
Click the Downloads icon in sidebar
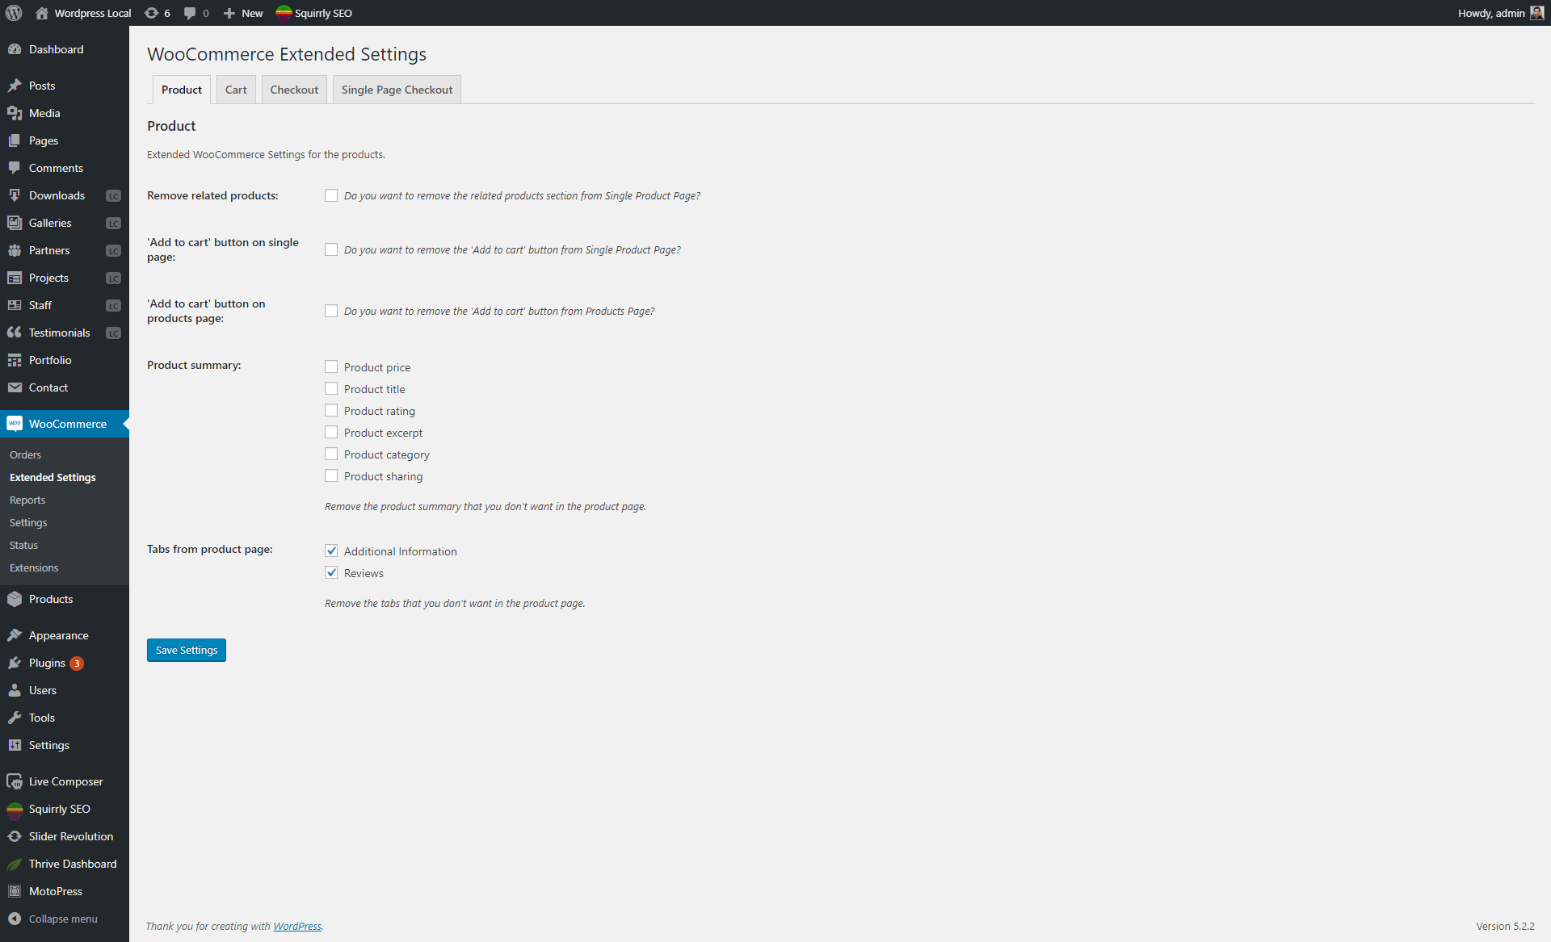[15, 195]
